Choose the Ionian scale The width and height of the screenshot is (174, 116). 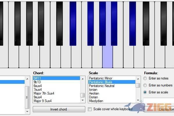112,90
